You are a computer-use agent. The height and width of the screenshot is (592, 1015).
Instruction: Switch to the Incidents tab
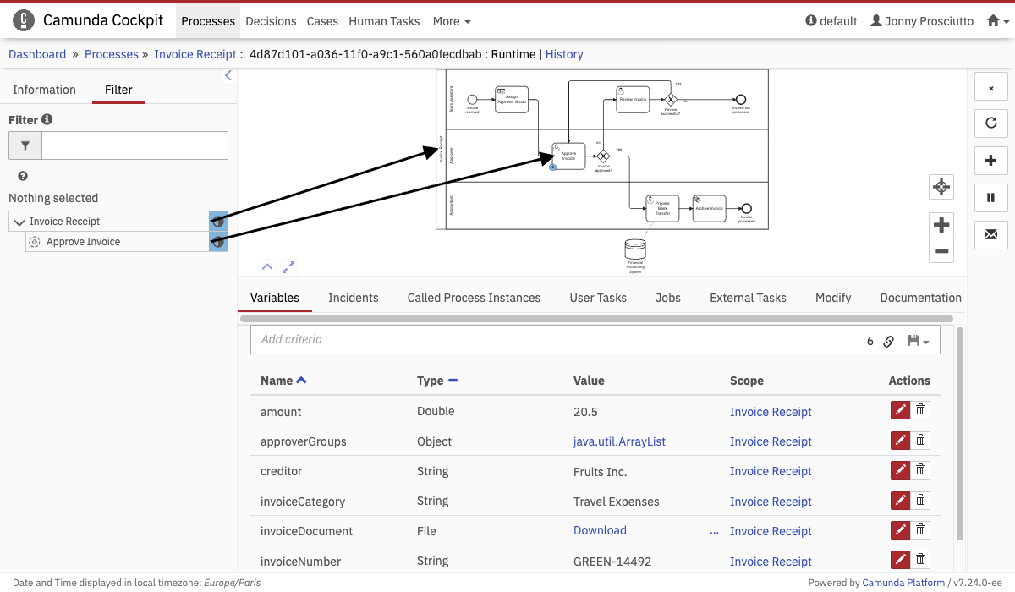point(353,298)
